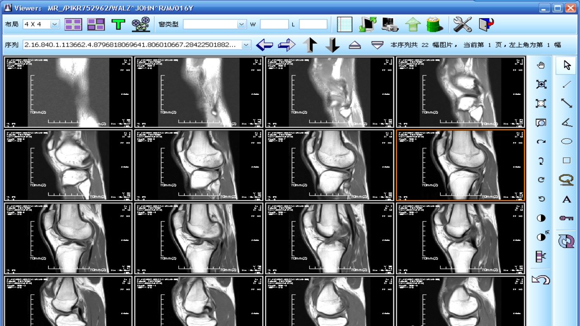Select the first image in third row

[x=68, y=238]
